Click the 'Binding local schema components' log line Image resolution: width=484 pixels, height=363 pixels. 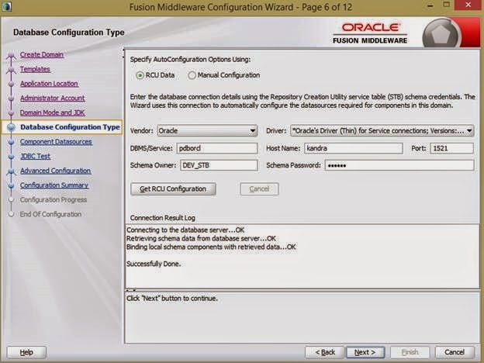tap(211, 247)
